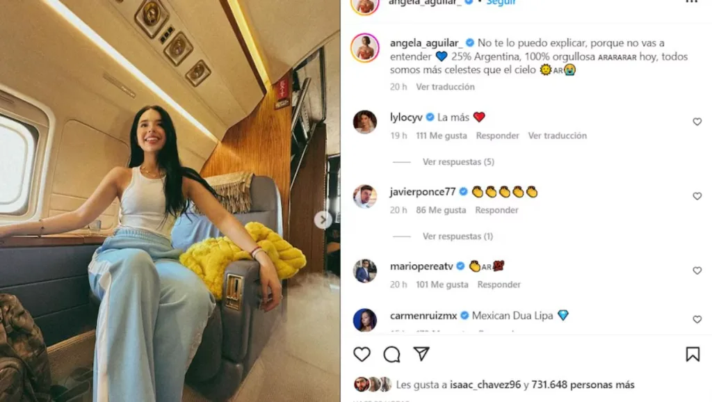This screenshot has width=712, height=402.
Task: Share post via paper plane icon
Action: pos(421,354)
